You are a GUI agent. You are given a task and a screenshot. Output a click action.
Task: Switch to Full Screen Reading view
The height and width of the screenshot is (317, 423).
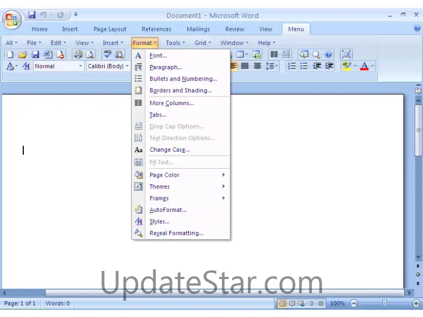(292, 303)
